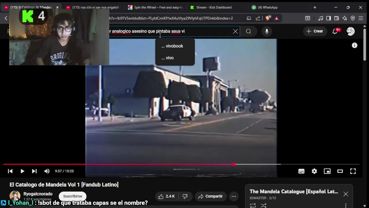Start voice search with microphone

click(267, 31)
